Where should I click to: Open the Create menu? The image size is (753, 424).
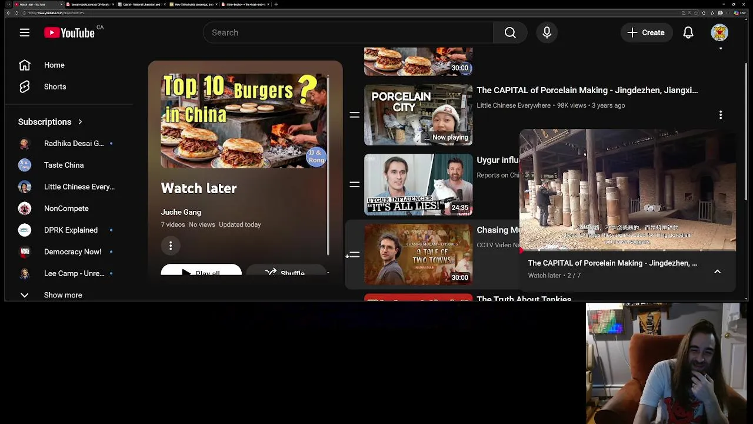[x=646, y=32]
